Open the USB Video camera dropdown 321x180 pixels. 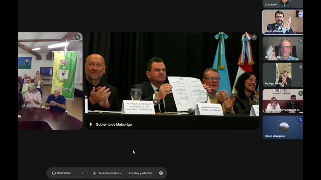coord(68,173)
